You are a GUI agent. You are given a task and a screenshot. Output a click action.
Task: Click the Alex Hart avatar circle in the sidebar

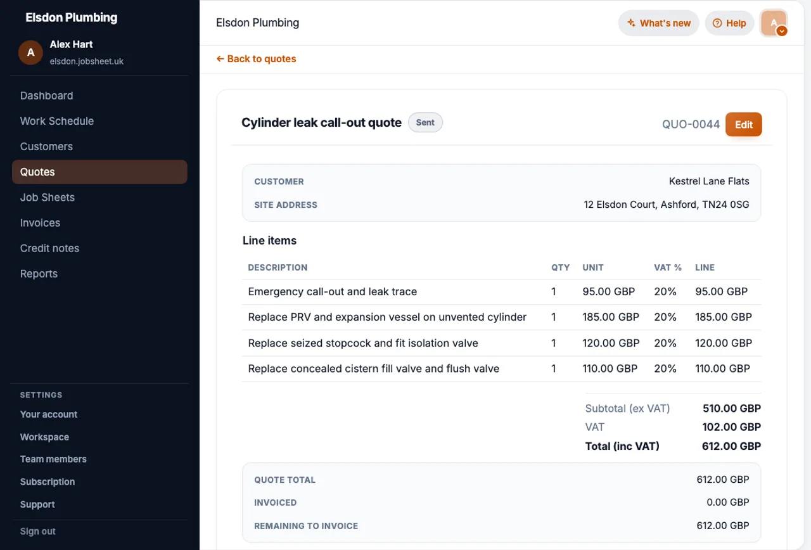[x=30, y=53]
